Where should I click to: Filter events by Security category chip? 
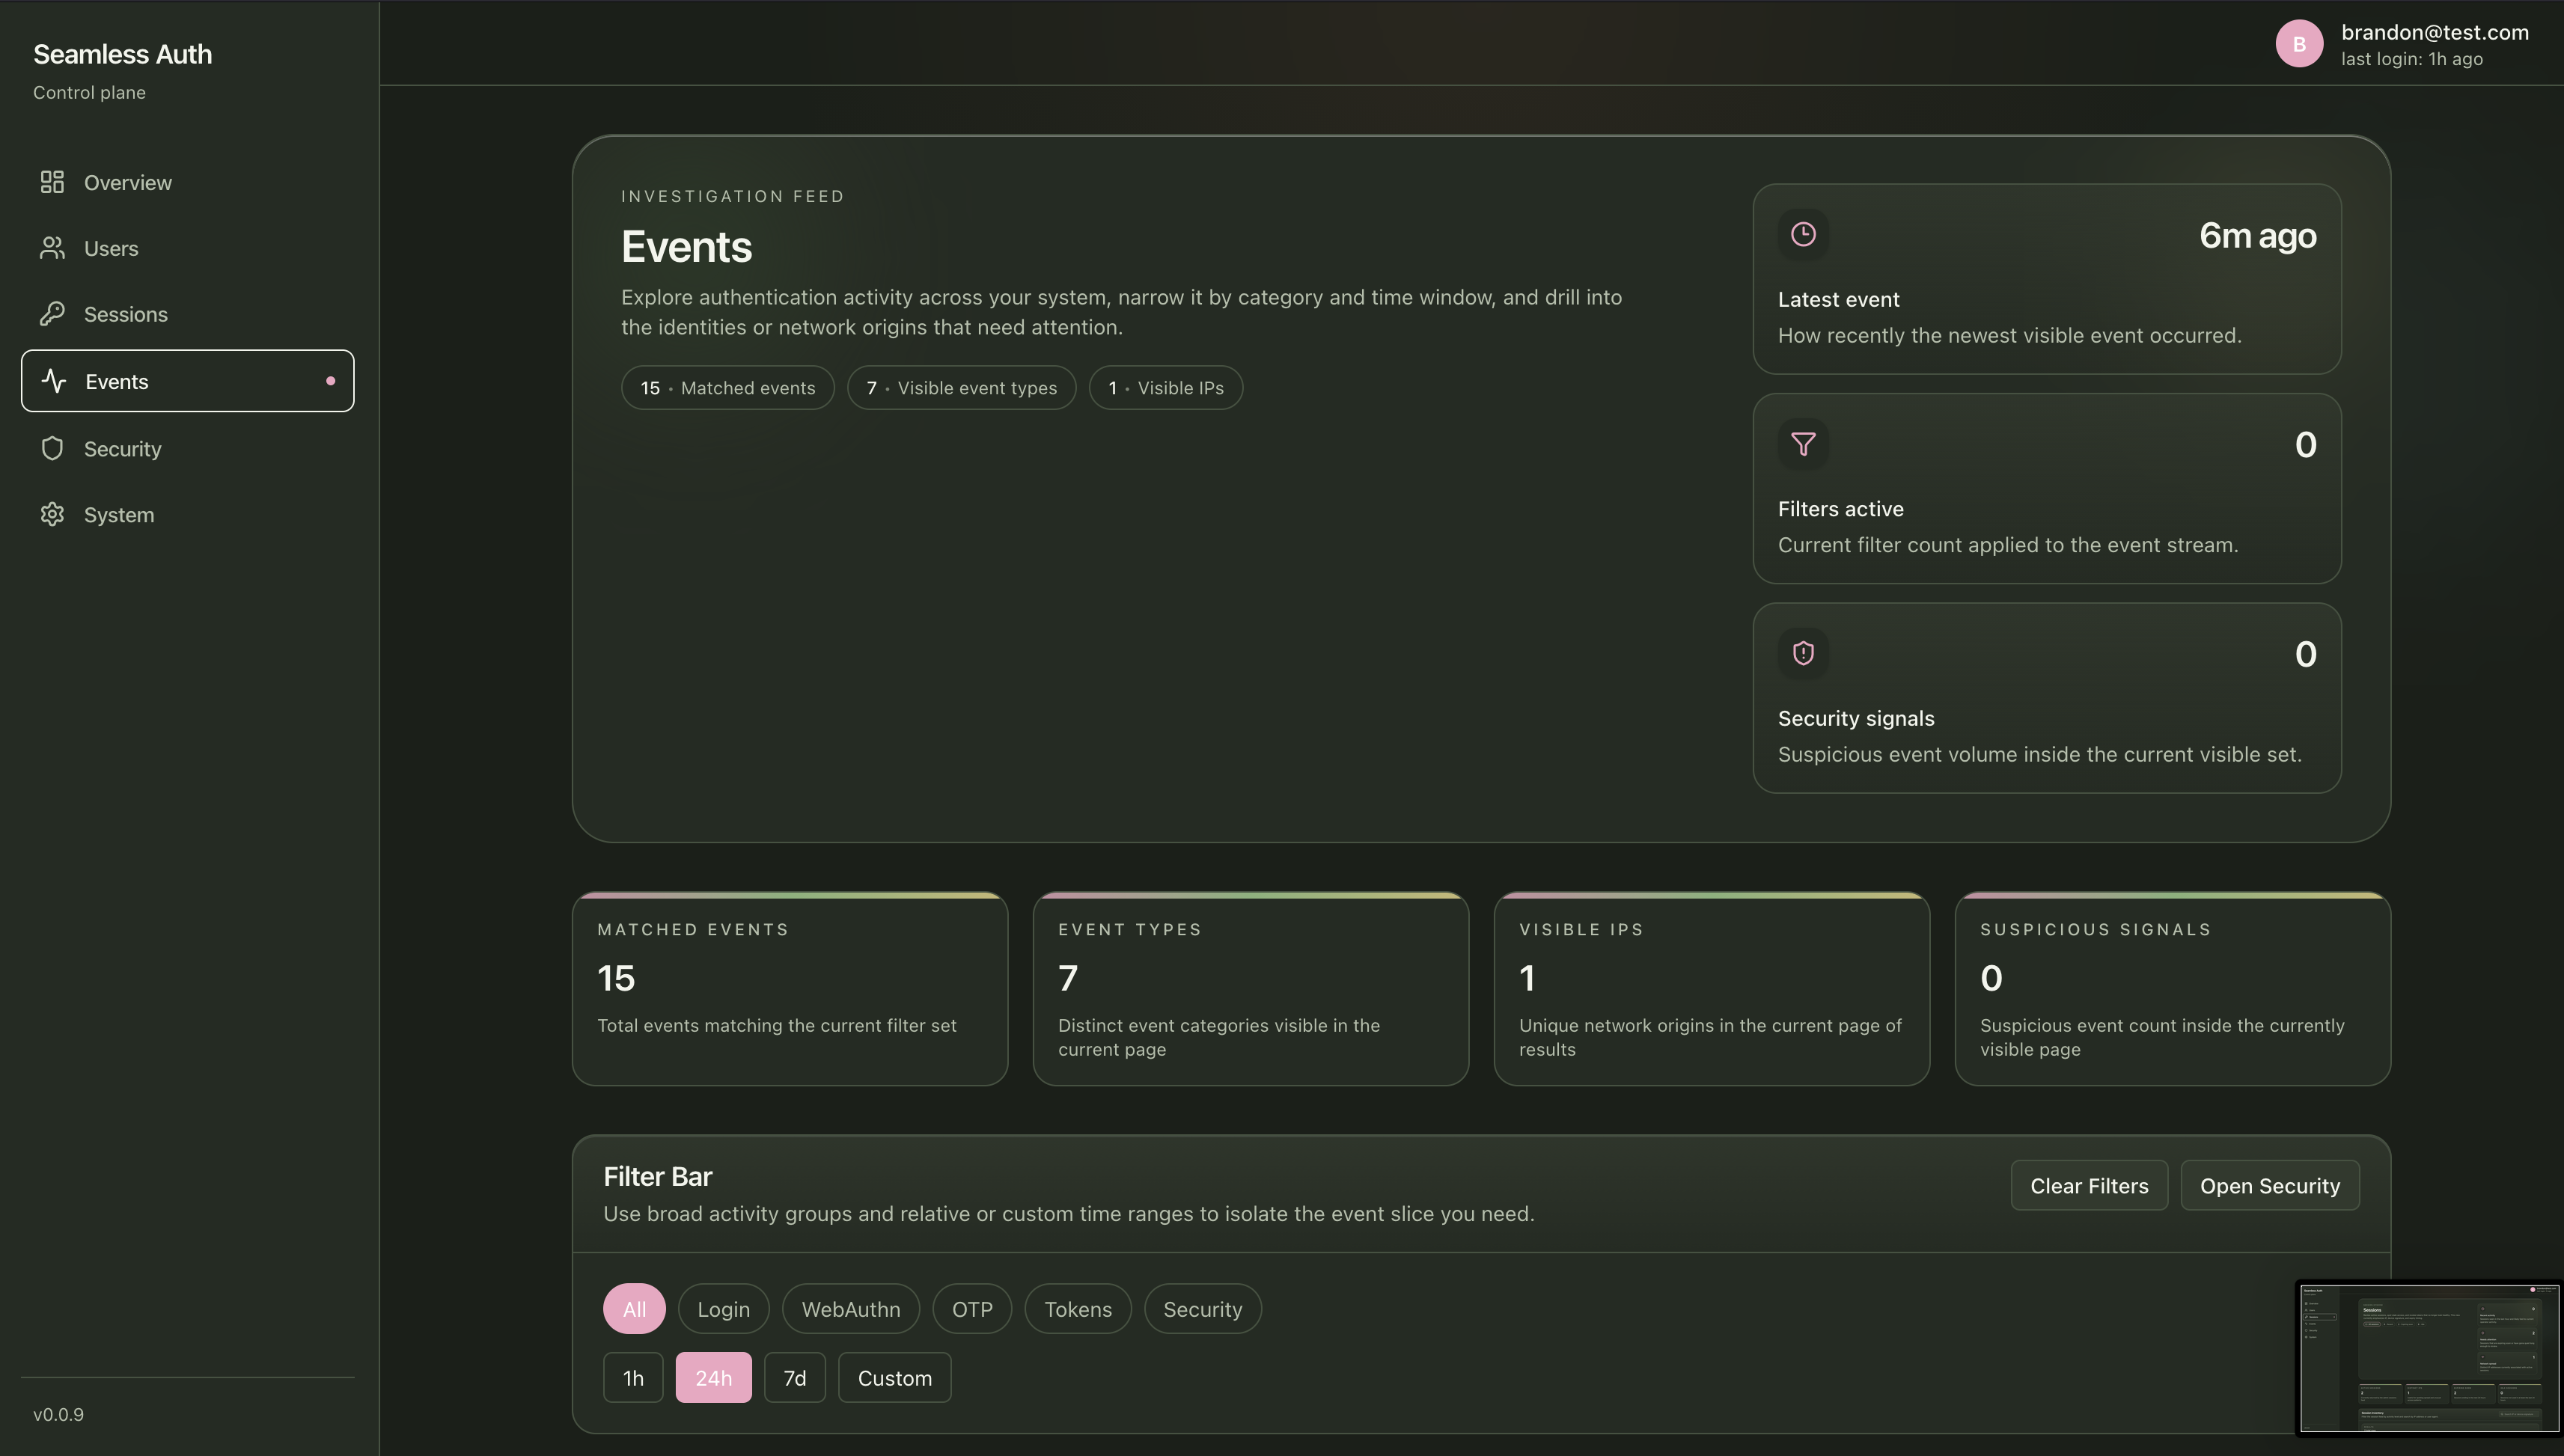(1203, 1309)
